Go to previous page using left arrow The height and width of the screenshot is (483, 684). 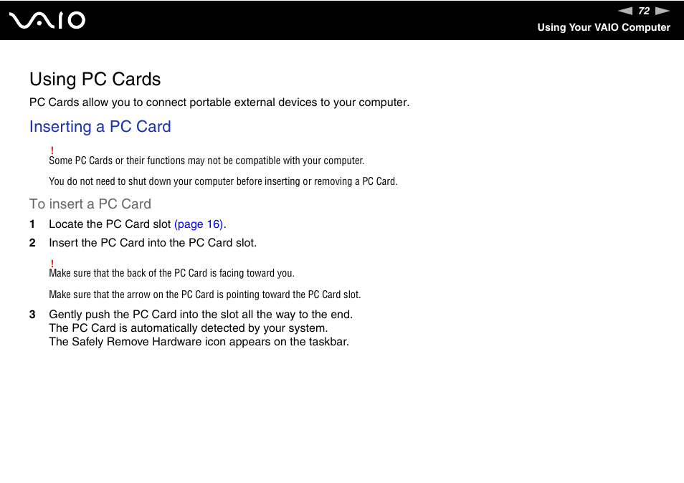pyautogui.click(x=625, y=11)
